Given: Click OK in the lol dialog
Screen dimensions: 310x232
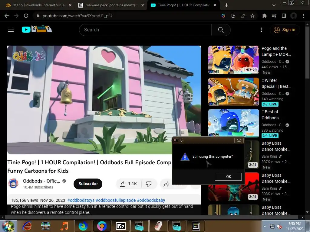Looking at the screenshot, I should [229, 176].
